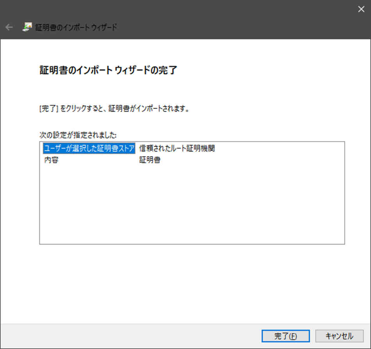Screen dimensions: 371x349
Task: Click the 証明書 value in the 内容 row
Action: point(150,160)
